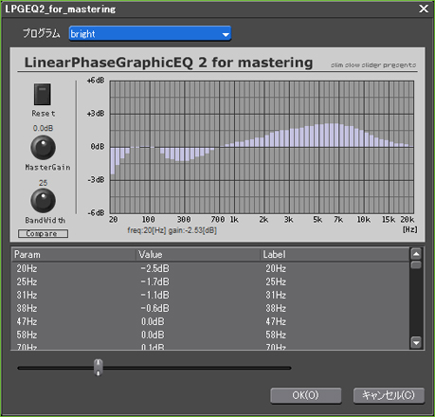
Task: Click the 25 BandWidth value readout
Action: pyautogui.click(x=43, y=183)
